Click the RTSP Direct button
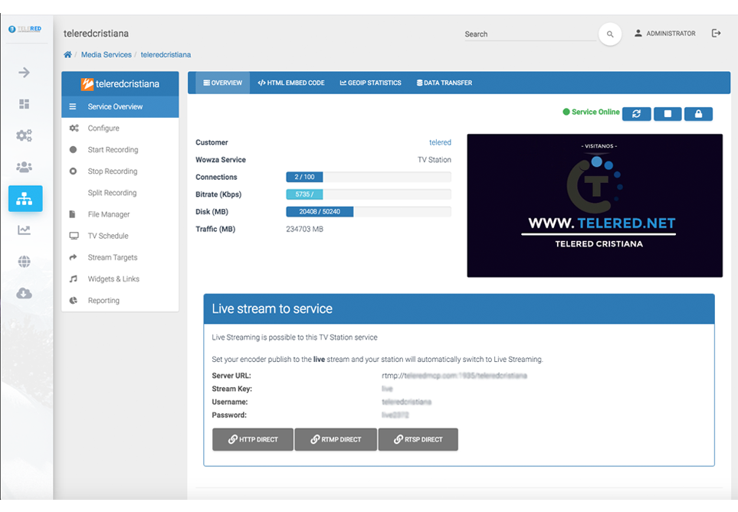 coord(418,439)
